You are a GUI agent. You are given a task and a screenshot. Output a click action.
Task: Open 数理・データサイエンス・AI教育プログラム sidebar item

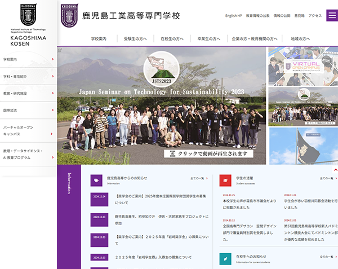28,155
